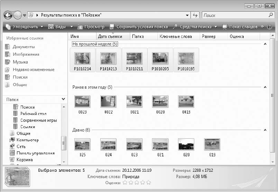Sort by Дата съемки column header
The image size is (278, 192).
tap(112, 36)
